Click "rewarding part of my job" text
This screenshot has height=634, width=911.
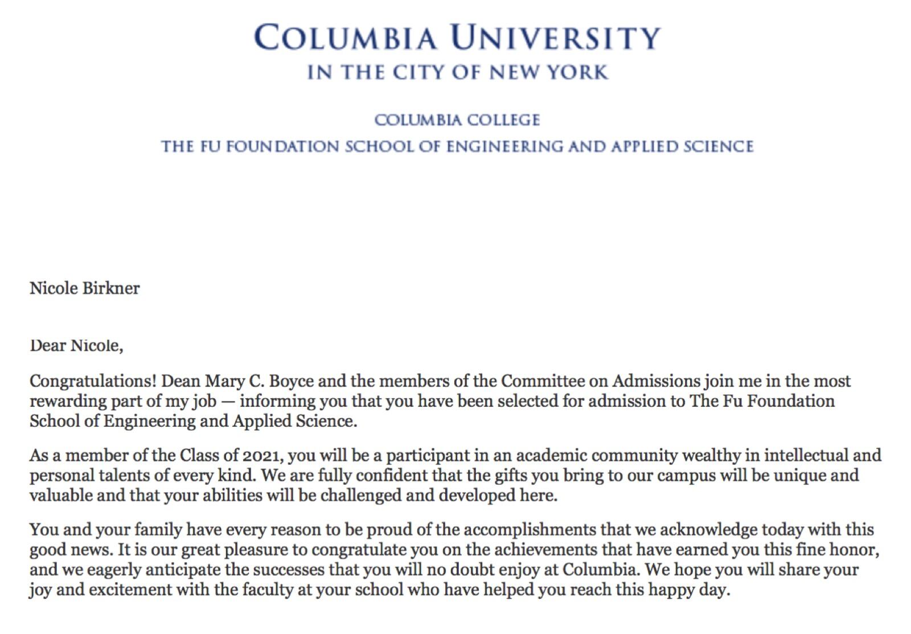click(123, 401)
